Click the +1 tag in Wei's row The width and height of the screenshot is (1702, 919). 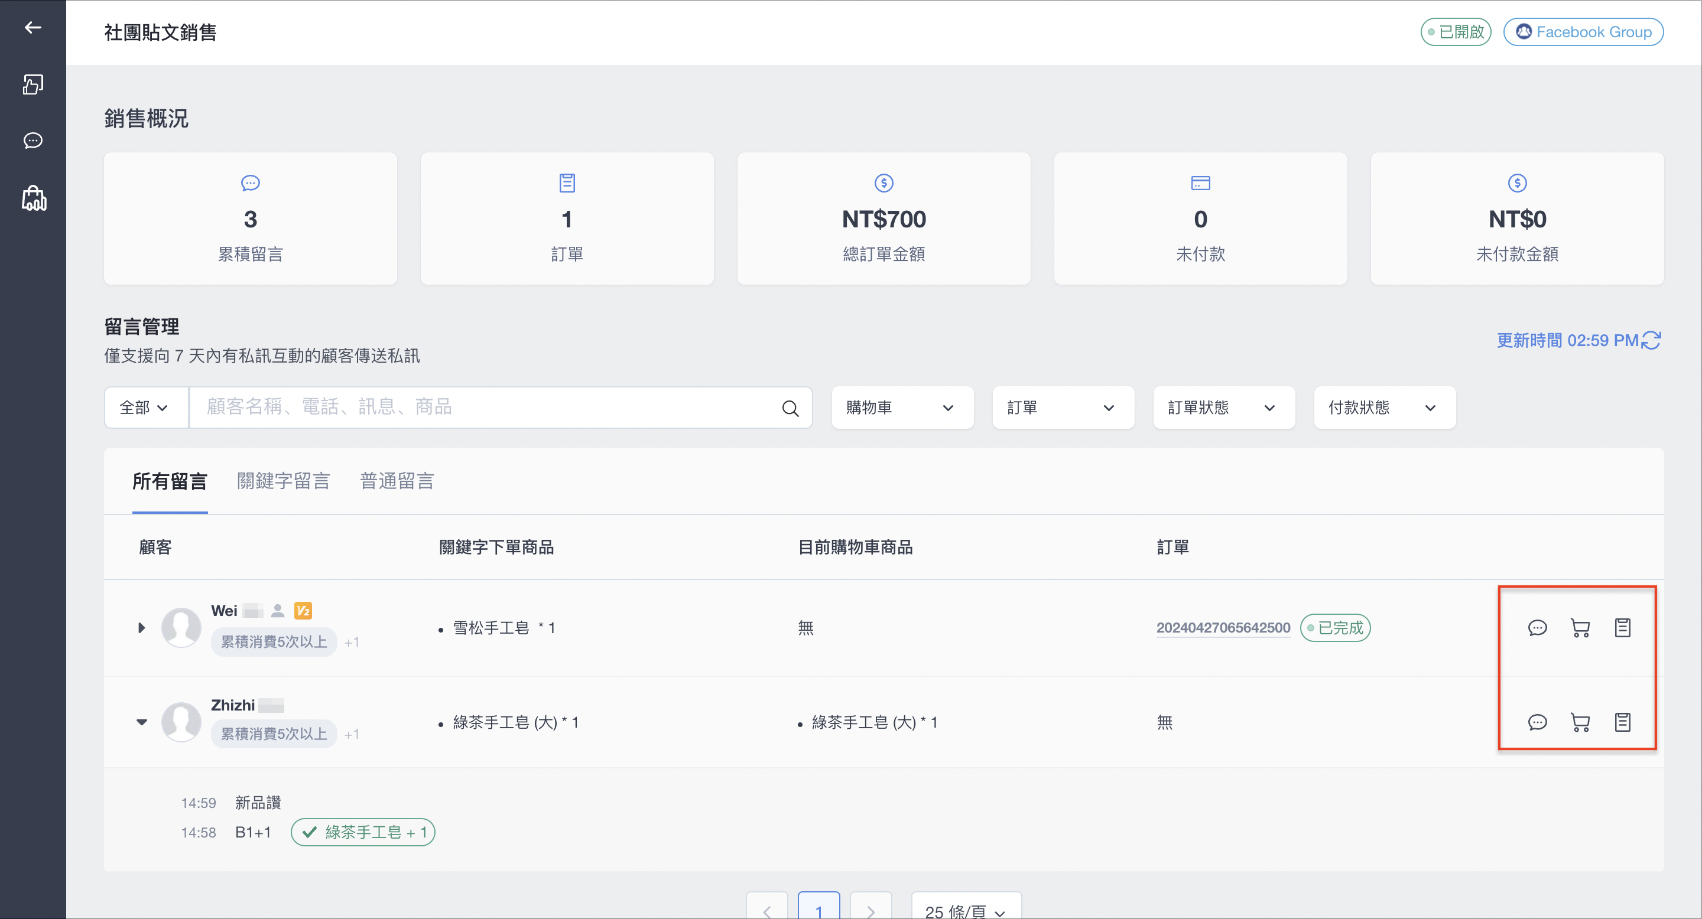coord(352,643)
